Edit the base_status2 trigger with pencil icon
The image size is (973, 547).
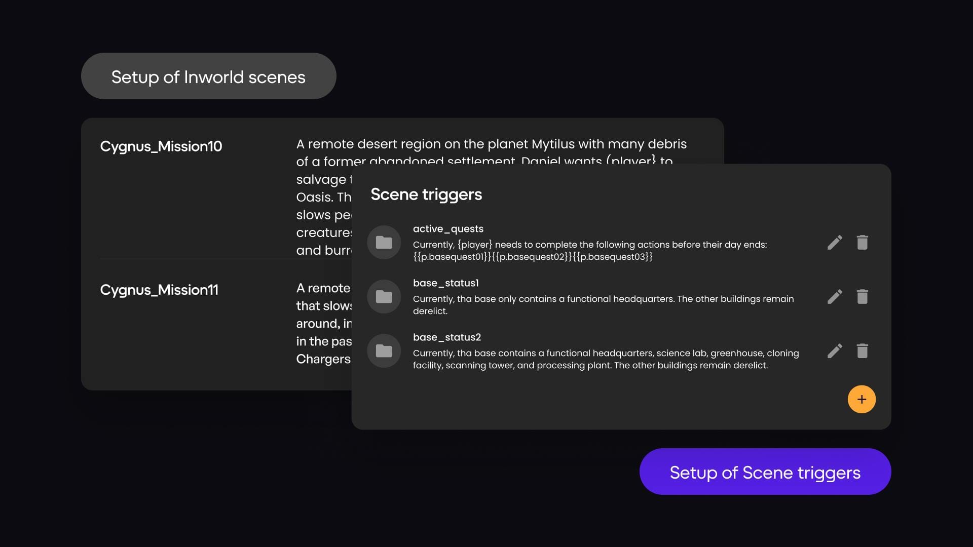point(835,351)
